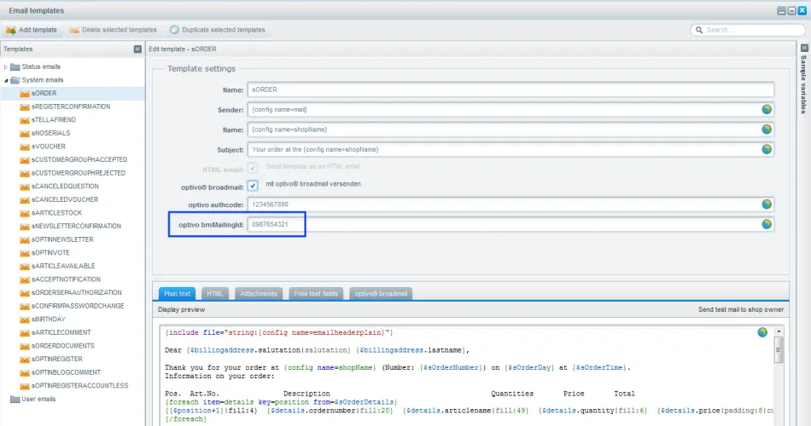The width and height of the screenshot is (811, 426).
Task: Click envelope icon of sVOUCHER template
Action: 24,147
